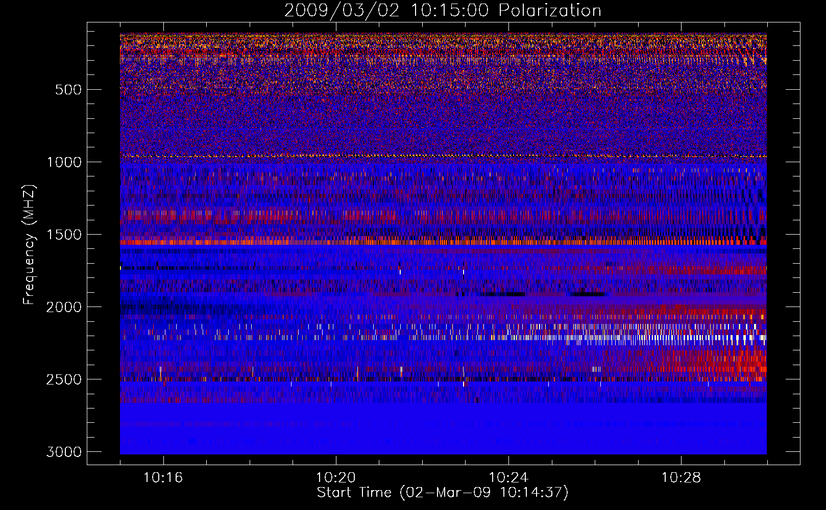Select the 2000 frequency axis label
Viewport: 826px width, 510px height.
click(x=64, y=307)
